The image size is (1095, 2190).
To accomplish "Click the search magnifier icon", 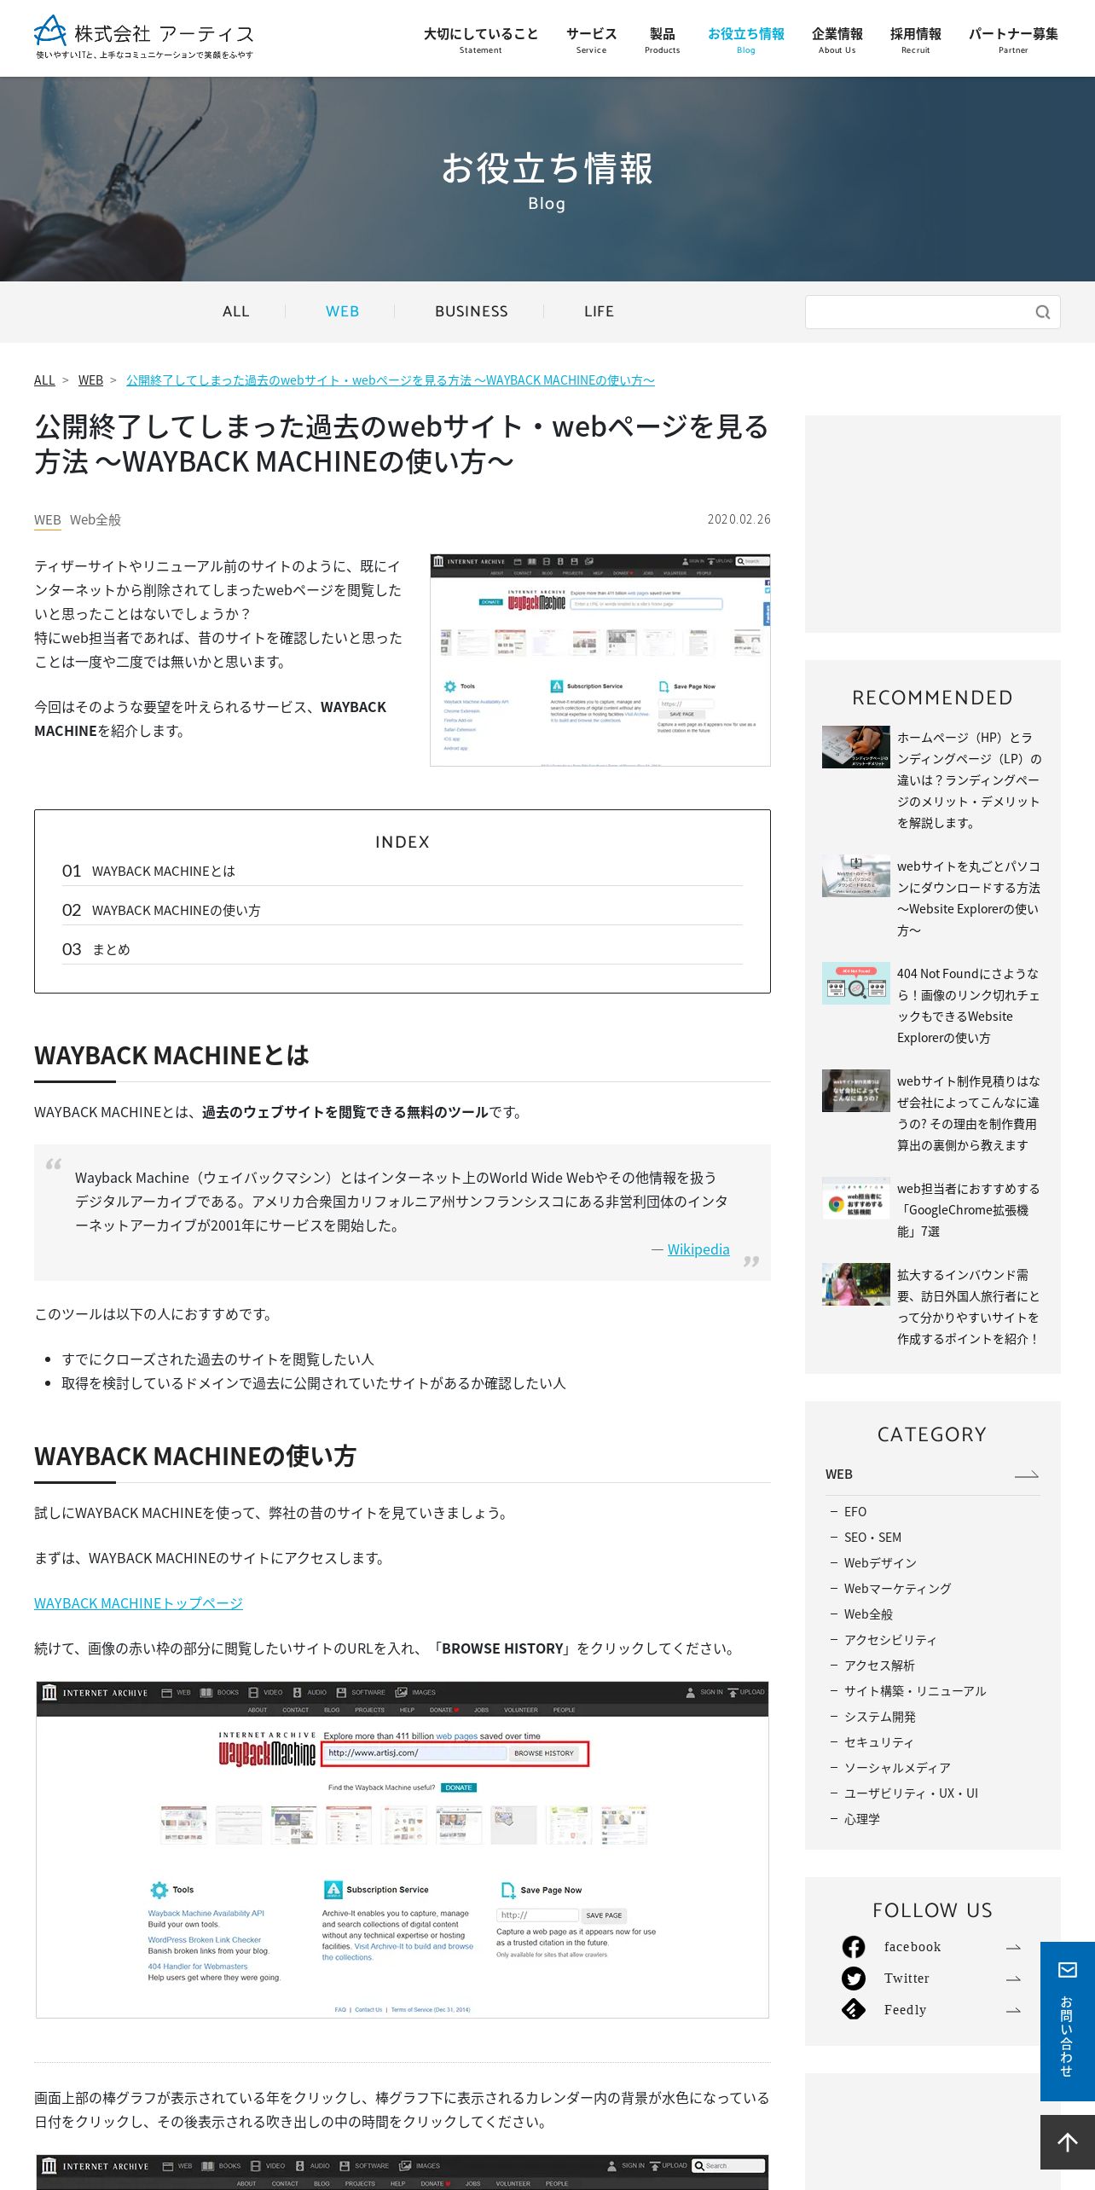I will (x=1042, y=312).
